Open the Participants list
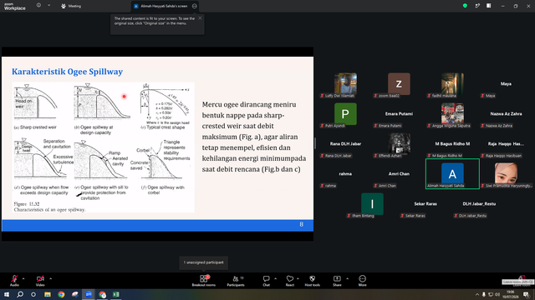This screenshot has width=535, height=300. click(236, 281)
